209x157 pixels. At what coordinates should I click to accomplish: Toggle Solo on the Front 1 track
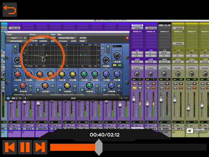[x=134, y=88]
